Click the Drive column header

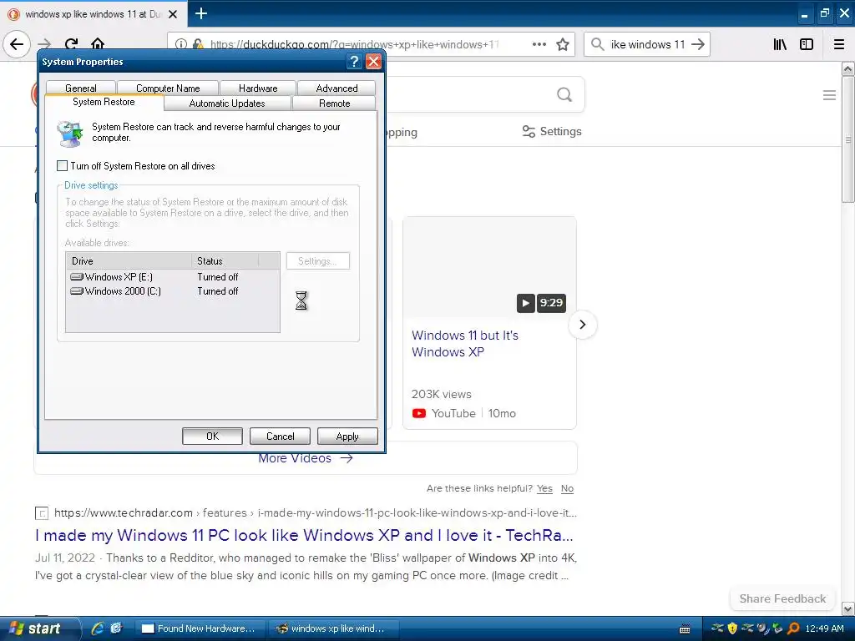point(129,261)
